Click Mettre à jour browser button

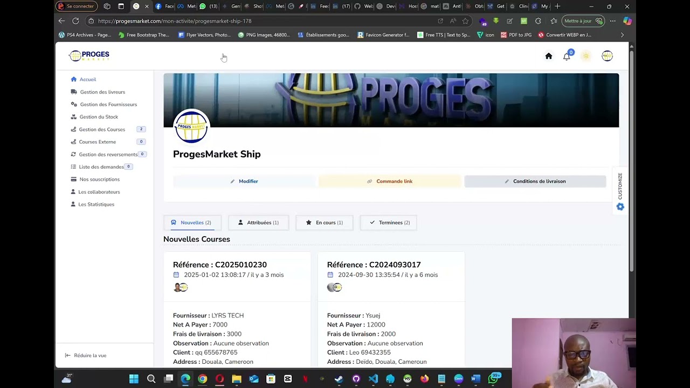[x=583, y=21]
